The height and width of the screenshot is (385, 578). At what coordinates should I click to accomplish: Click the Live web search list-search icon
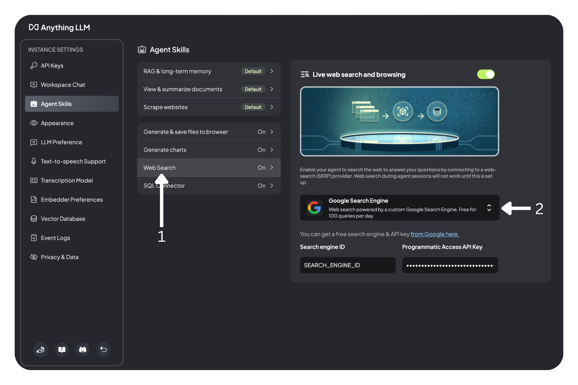pos(305,74)
